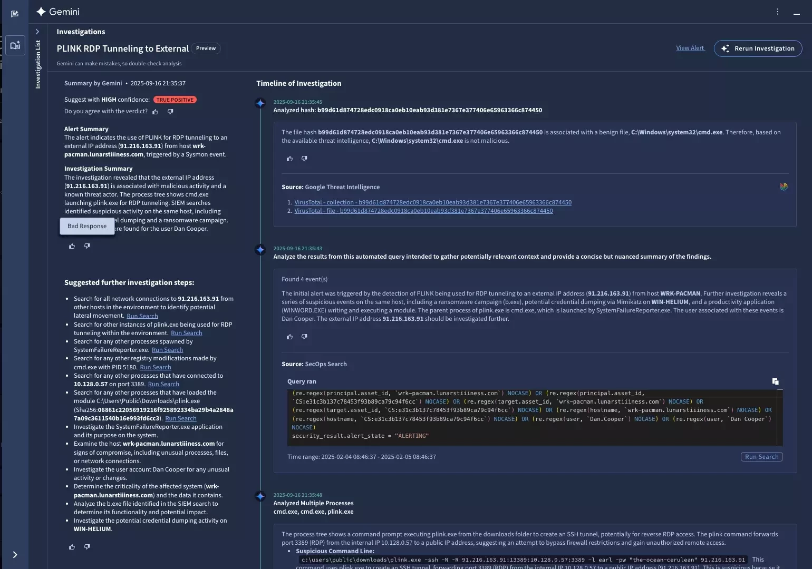Click the Preview badge next to title

point(206,48)
